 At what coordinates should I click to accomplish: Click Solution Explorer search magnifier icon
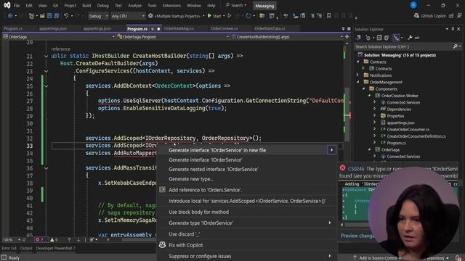pyautogui.click(x=456, y=46)
